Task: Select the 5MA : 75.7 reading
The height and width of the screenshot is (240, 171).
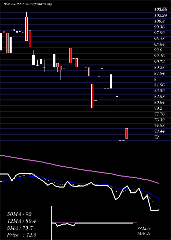Action: pyautogui.click(x=20, y=228)
